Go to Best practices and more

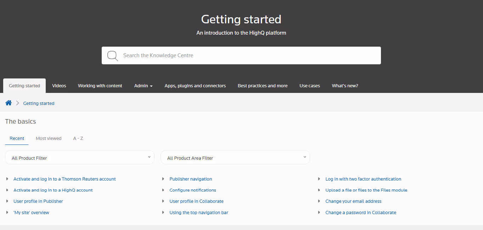tap(263, 85)
